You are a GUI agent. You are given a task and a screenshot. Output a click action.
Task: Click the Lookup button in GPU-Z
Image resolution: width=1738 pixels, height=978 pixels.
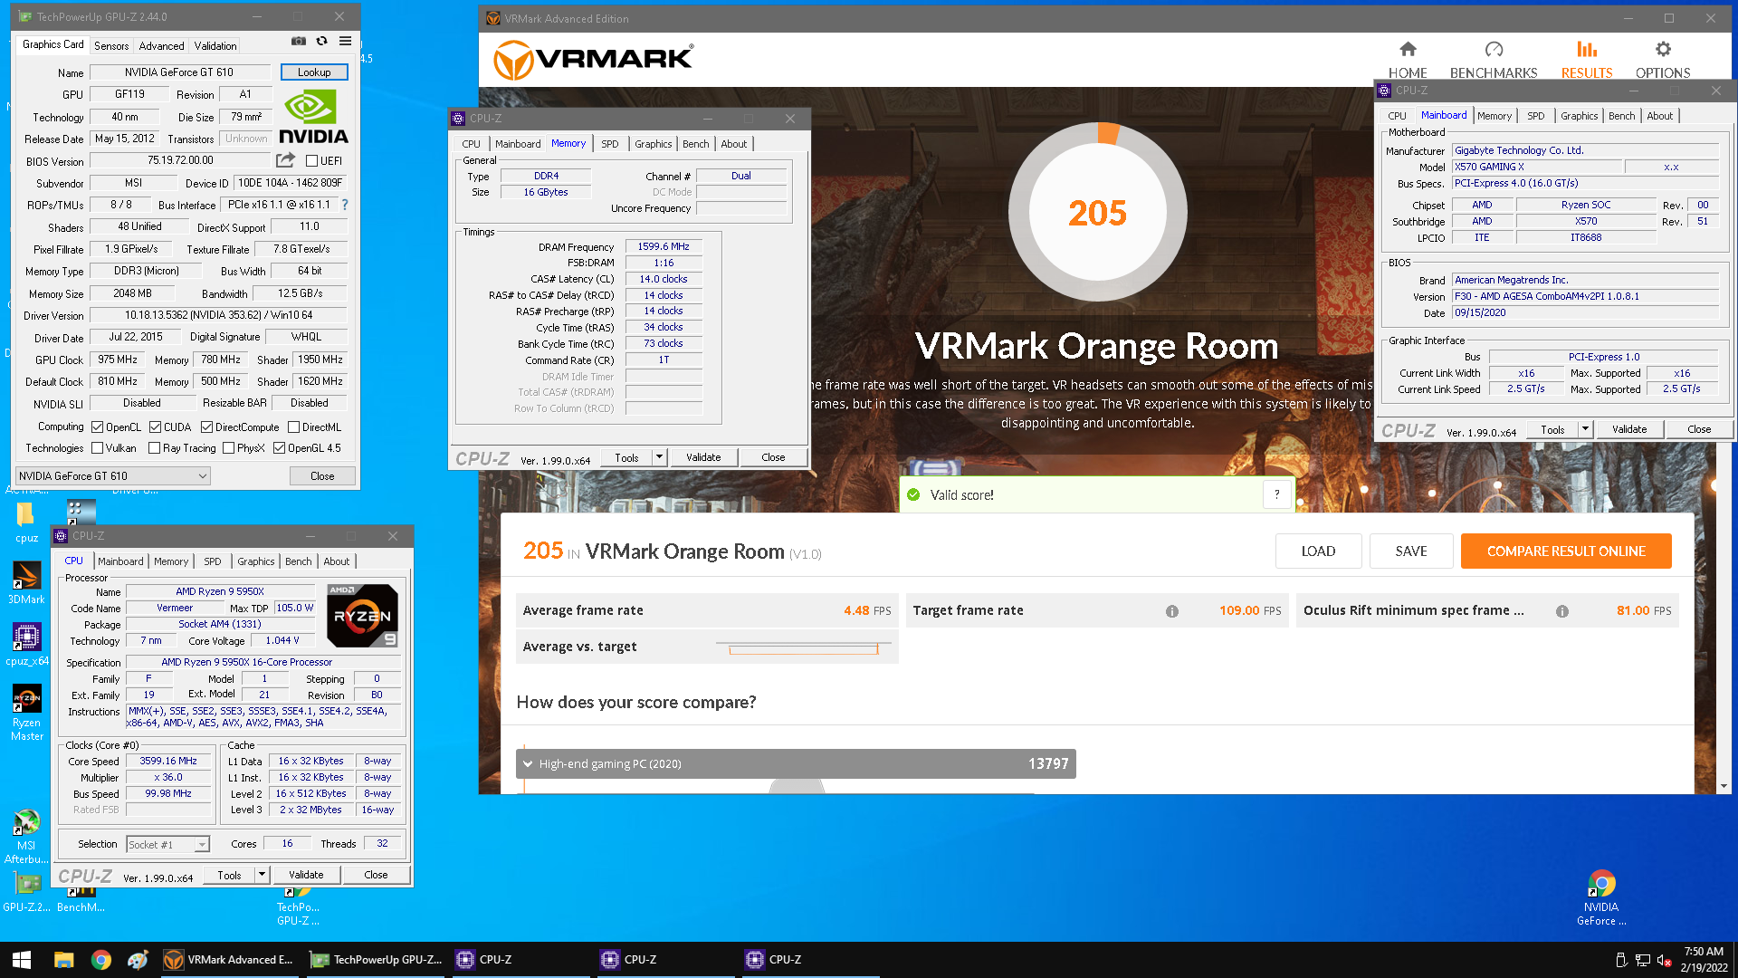[314, 72]
